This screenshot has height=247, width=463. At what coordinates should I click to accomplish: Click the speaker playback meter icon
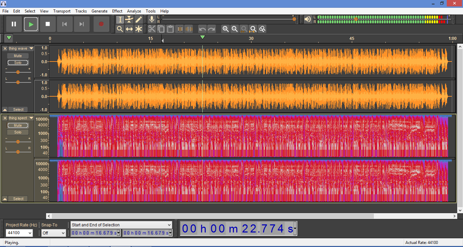click(x=308, y=19)
